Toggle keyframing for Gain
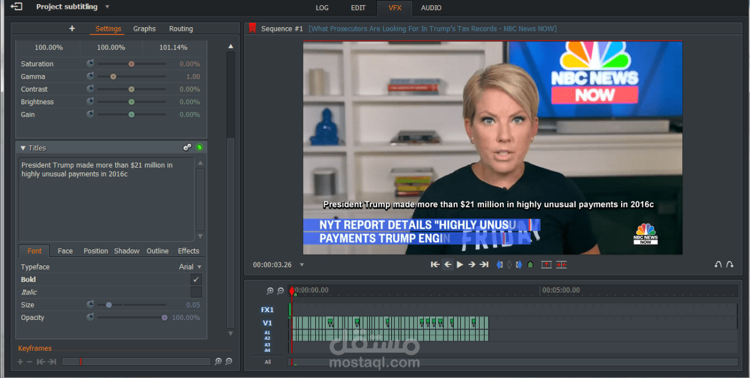 pyautogui.click(x=90, y=114)
